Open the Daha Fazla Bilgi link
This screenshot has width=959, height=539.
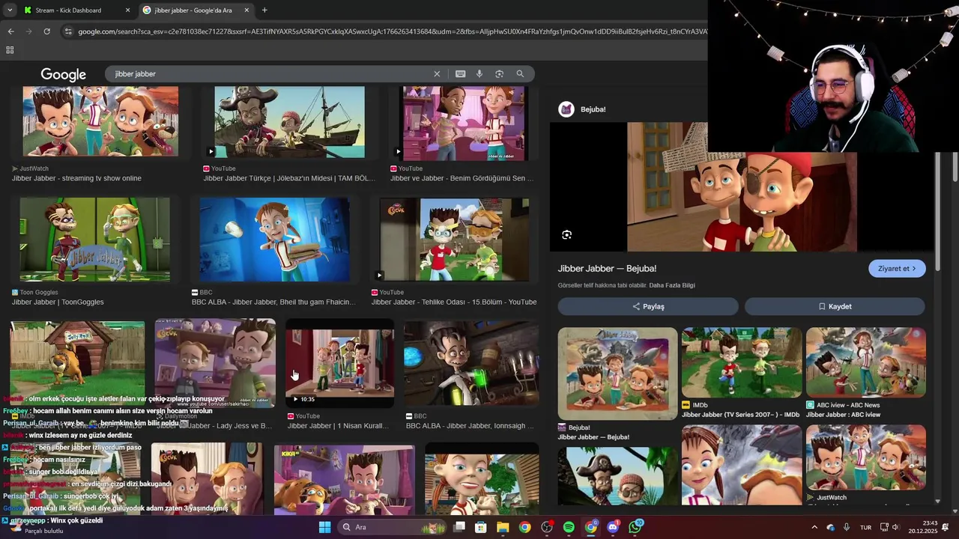pyautogui.click(x=672, y=285)
